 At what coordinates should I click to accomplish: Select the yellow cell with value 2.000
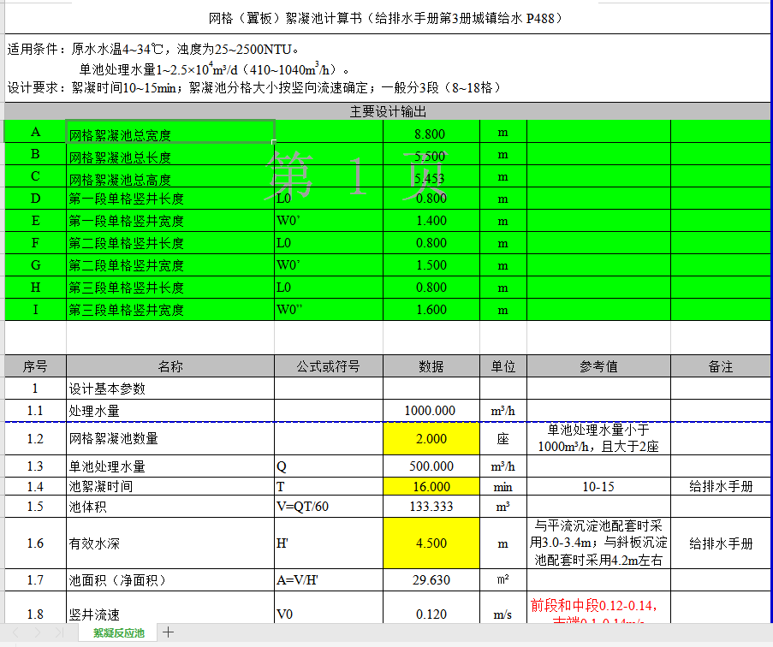click(x=431, y=438)
